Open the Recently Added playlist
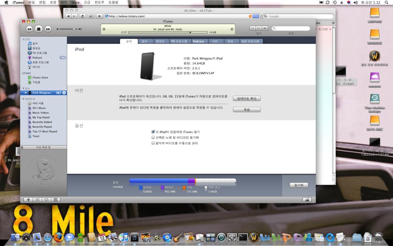The height and width of the screenshot is (246, 393). [40, 122]
